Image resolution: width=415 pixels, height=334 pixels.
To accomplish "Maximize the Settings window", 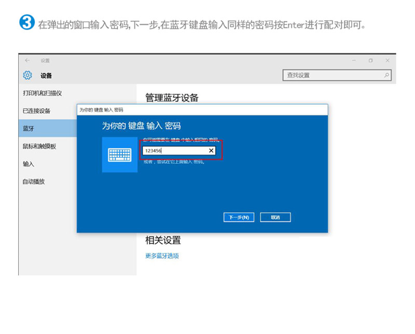I will tap(370, 61).
